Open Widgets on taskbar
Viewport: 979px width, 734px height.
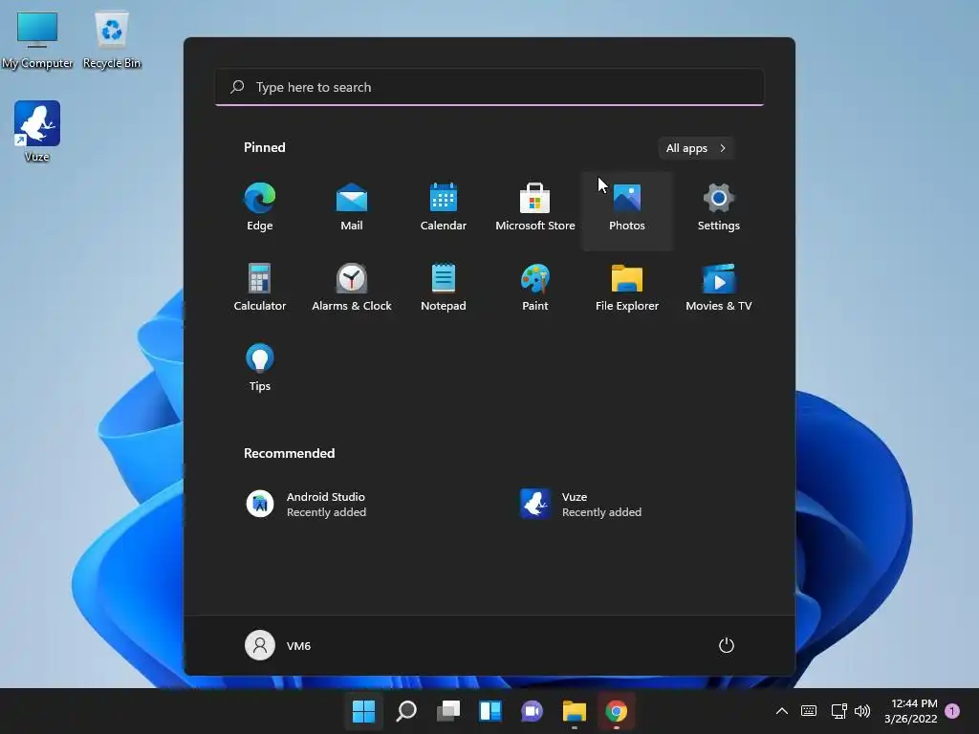490,711
